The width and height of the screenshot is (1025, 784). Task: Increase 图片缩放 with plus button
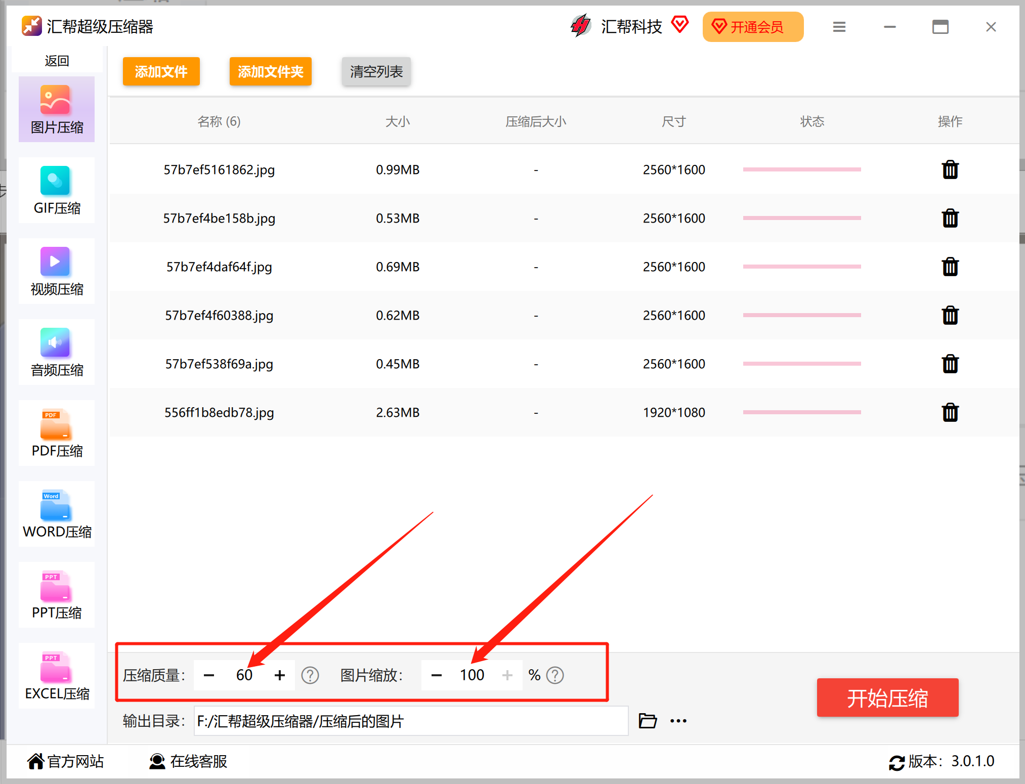click(x=507, y=675)
